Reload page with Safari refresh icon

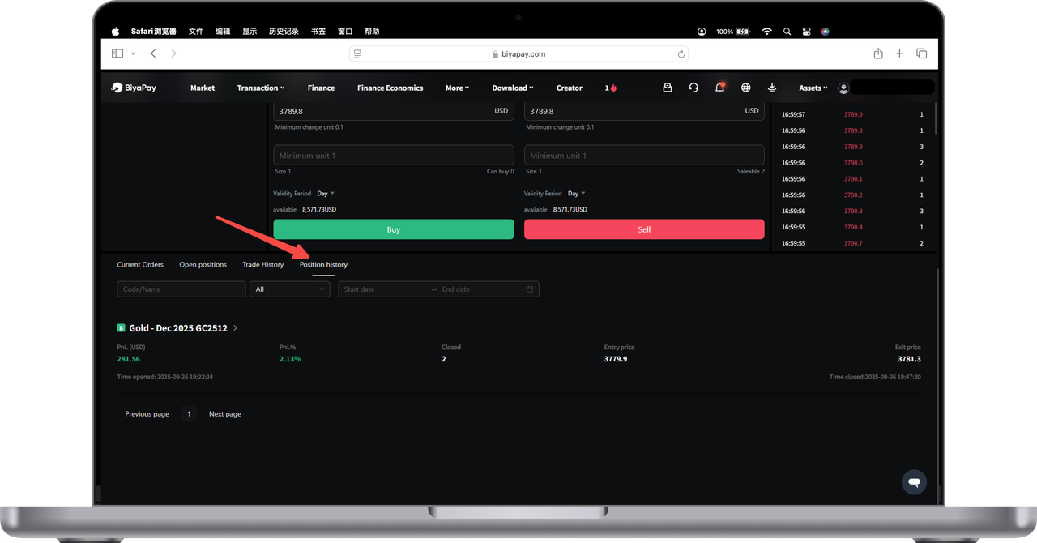681,54
